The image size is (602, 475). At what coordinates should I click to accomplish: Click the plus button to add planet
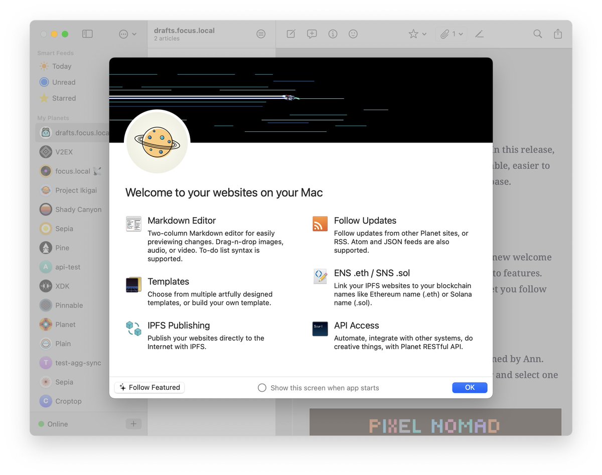133,424
